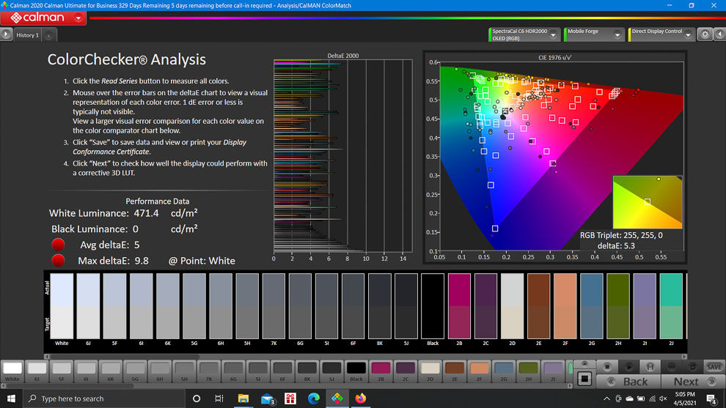
Task: Expand the up arrow above pattern preview
Action: pos(584,364)
